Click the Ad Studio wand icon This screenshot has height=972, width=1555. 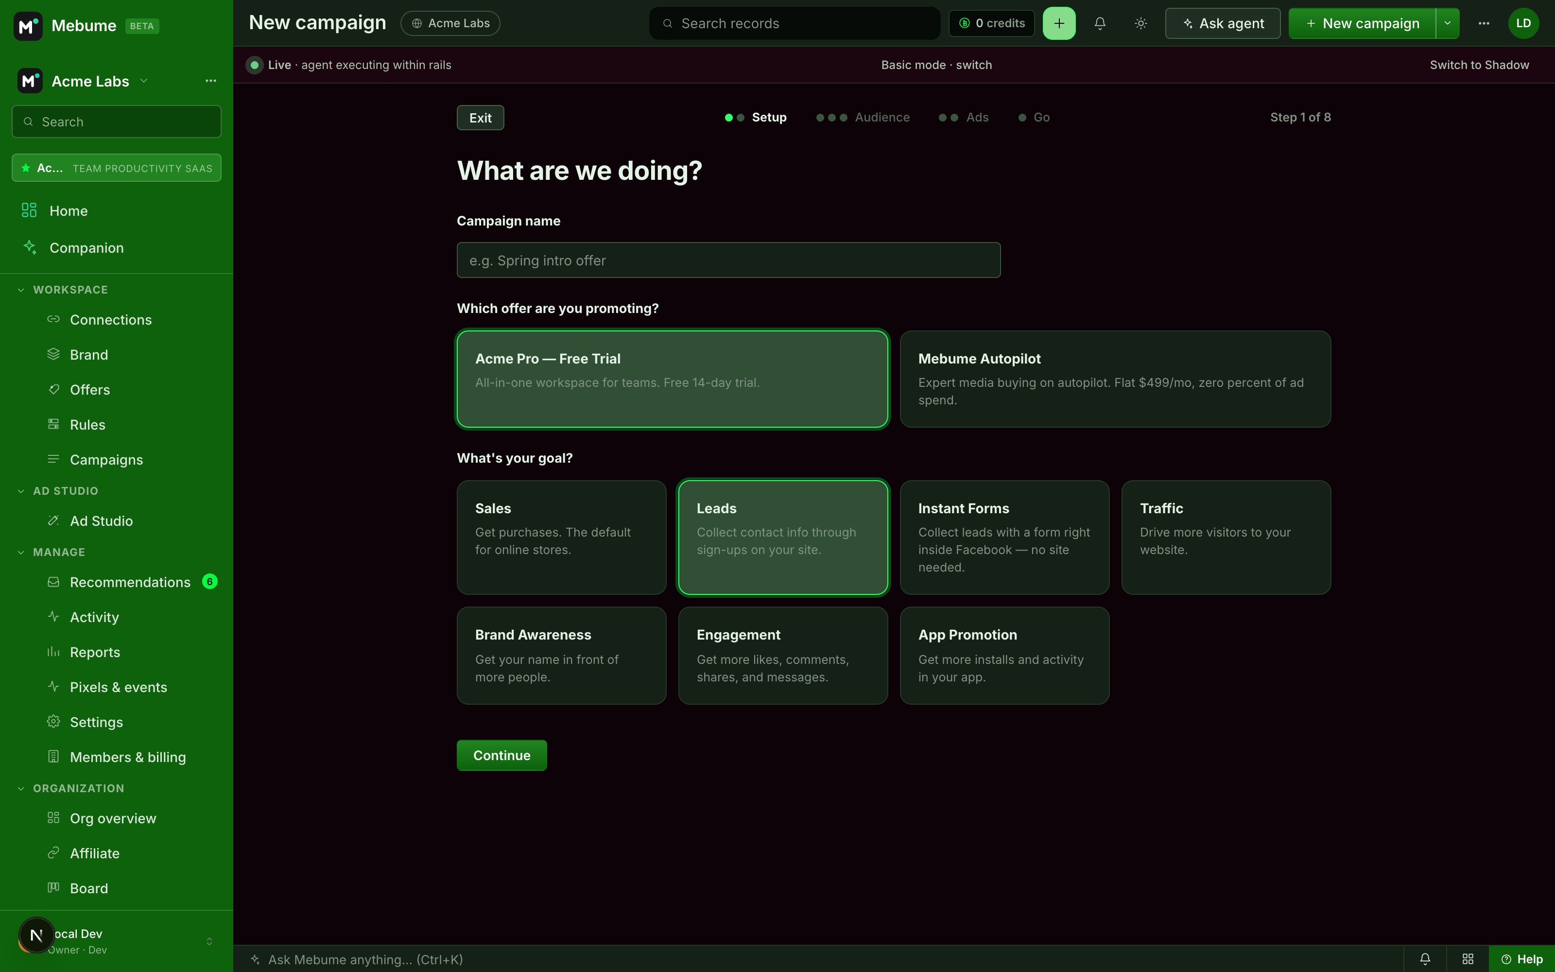pos(53,520)
